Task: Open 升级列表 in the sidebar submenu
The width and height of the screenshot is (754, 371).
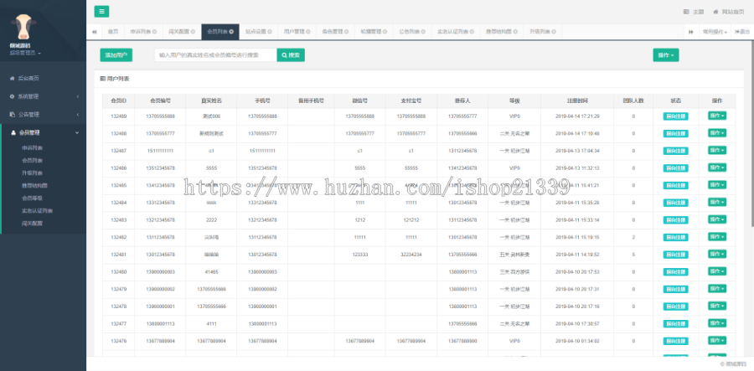Action: [32, 173]
